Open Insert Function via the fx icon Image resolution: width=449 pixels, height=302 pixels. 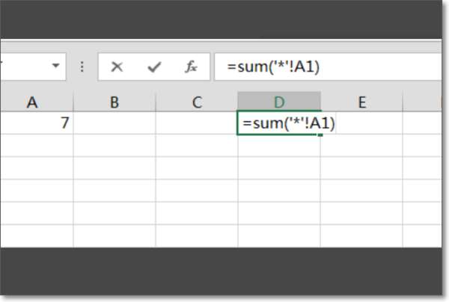point(191,67)
